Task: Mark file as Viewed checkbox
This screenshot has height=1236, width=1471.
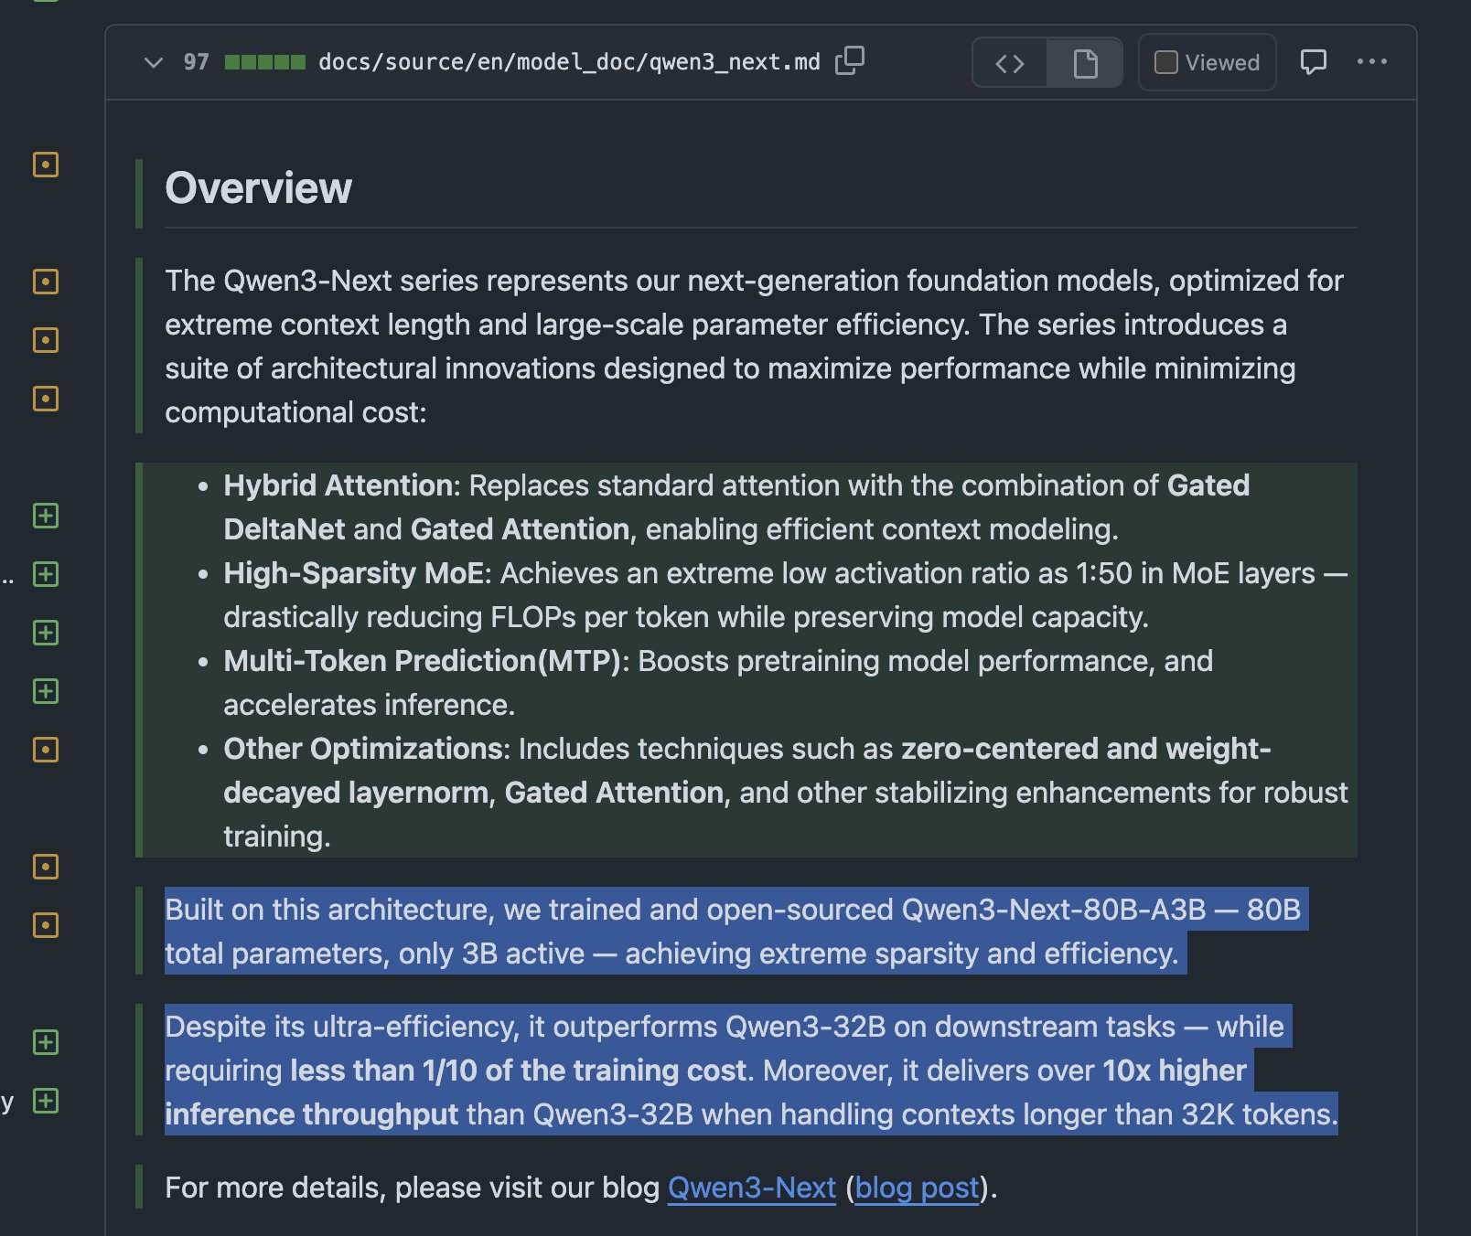Action: coord(1165,62)
